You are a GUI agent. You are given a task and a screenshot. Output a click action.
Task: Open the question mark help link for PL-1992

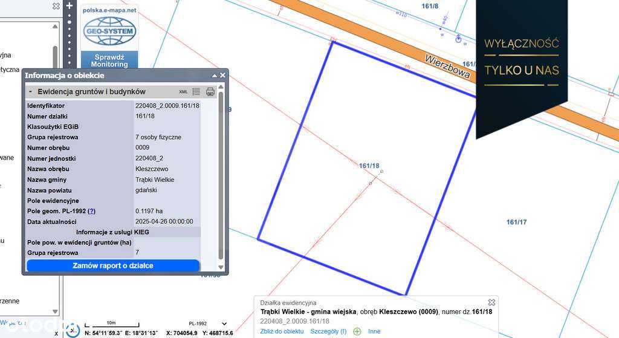click(x=91, y=211)
